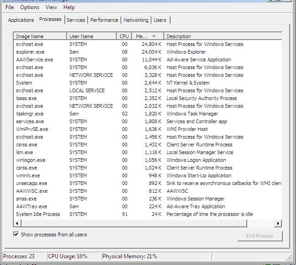Select the lsm.exe process
The height and width of the screenshot is (265, 296).
point(148,152)
